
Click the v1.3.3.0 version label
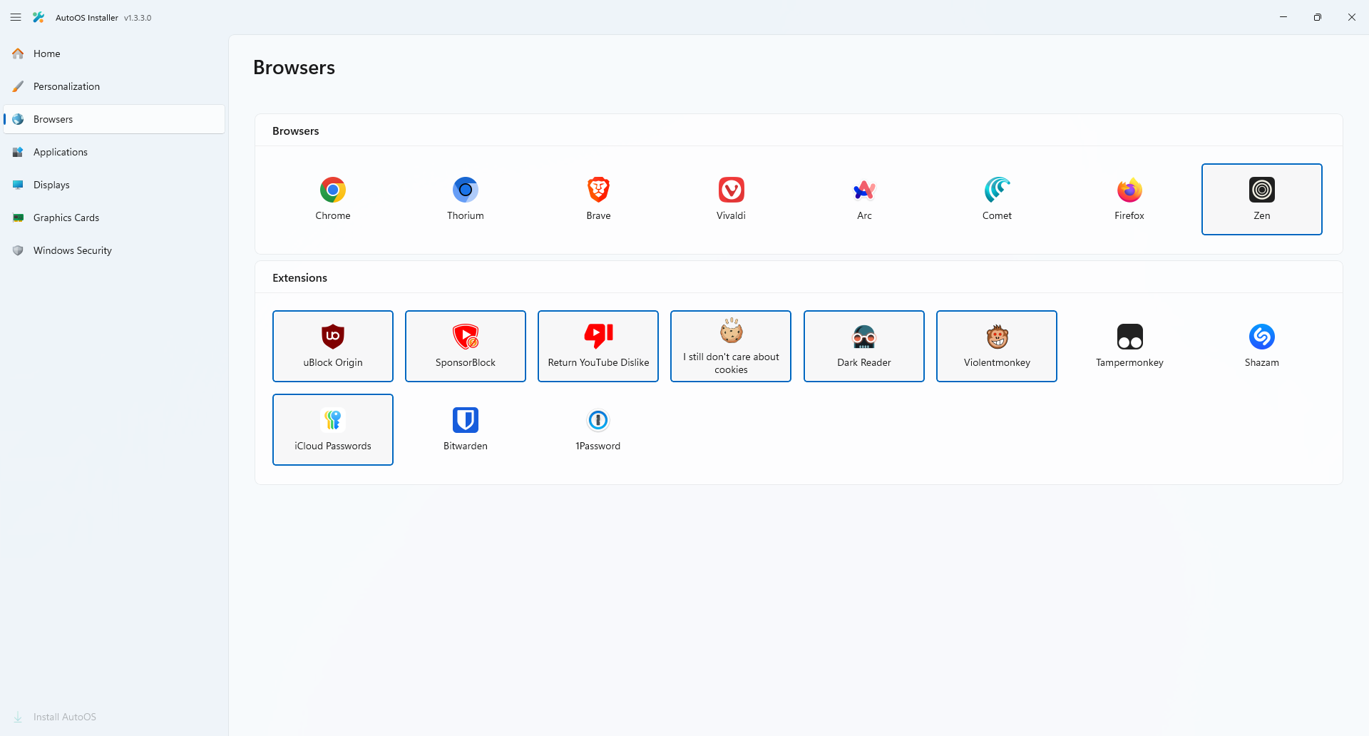[x=138, y=18]
